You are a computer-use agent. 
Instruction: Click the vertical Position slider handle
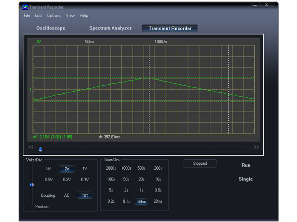click(32, 185)
